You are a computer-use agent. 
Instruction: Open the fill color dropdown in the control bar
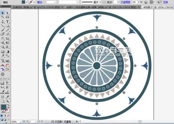point(27,2)
